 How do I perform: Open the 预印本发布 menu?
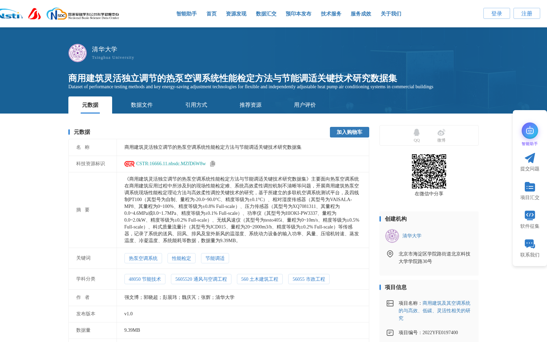point(298,14)
